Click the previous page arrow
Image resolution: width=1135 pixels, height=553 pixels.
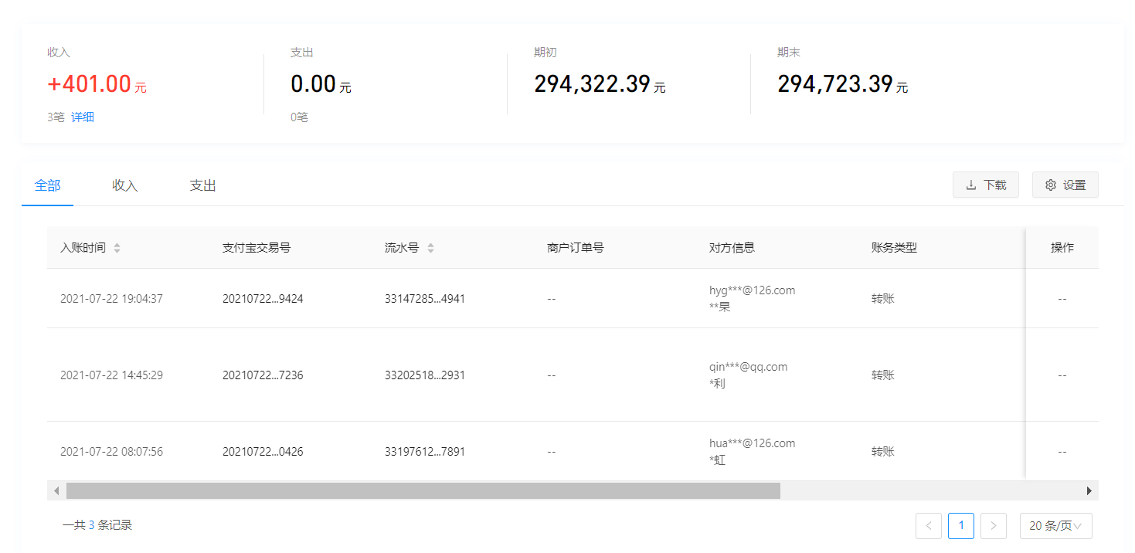pyautogui.click(x=928, y=526)
